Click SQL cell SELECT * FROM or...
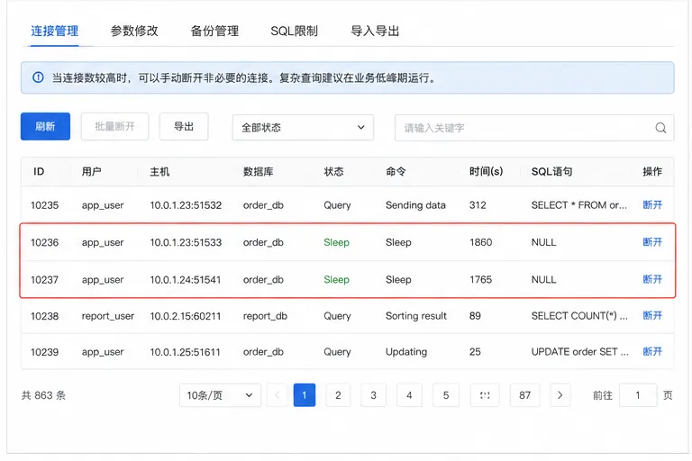Screen dimensions: 692x461 click(578, 205)
